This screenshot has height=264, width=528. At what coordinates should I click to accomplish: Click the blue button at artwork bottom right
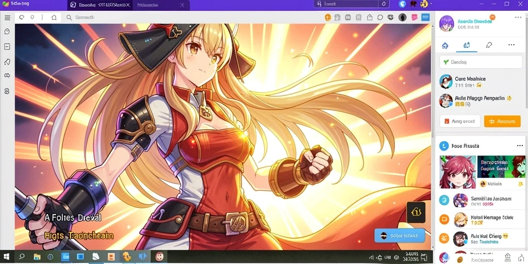(400, 236)
